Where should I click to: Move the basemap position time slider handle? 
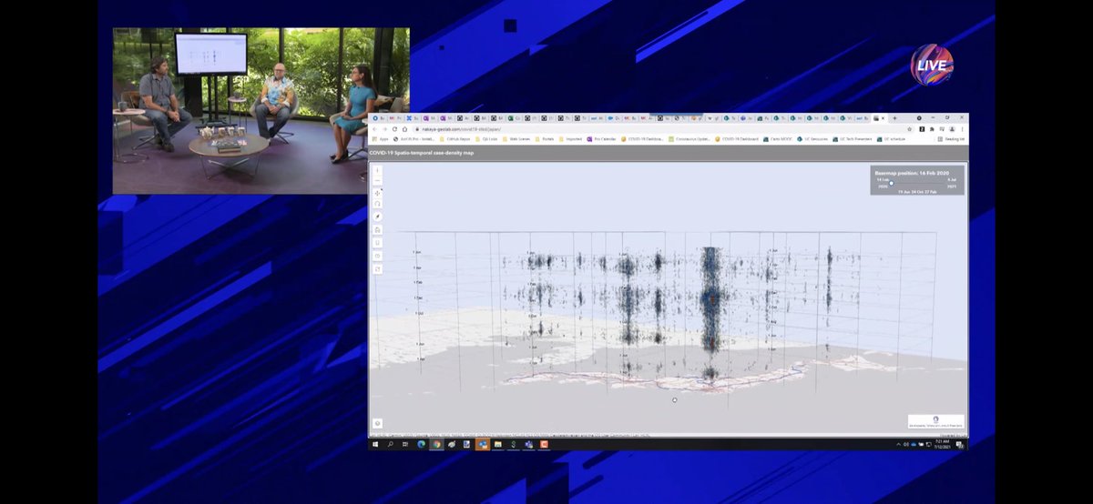pyautogui.click(x=891, y=184)
